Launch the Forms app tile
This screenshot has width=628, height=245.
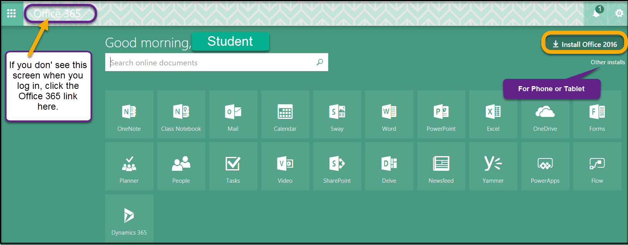click(597, 114)
